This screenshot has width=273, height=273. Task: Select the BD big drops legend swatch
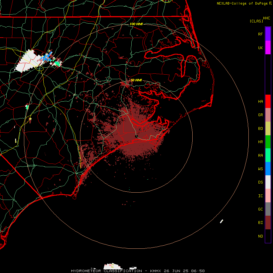268,128
